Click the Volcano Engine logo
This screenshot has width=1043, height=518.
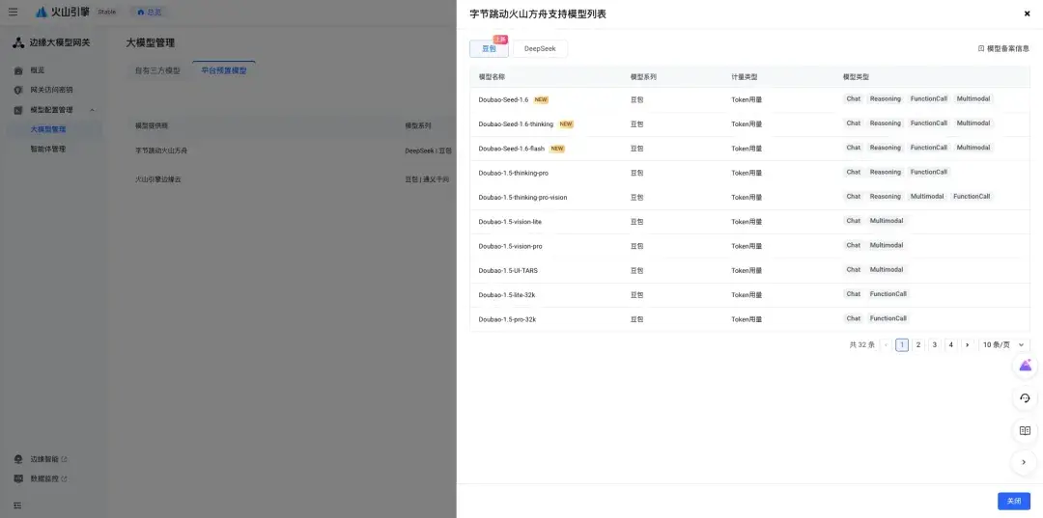point(63,12)
